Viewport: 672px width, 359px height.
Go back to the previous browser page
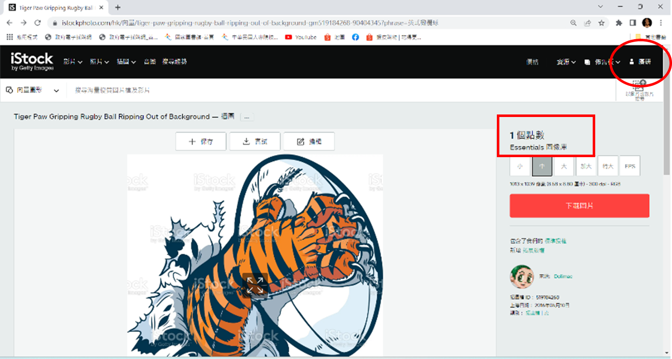coord(11,23)
